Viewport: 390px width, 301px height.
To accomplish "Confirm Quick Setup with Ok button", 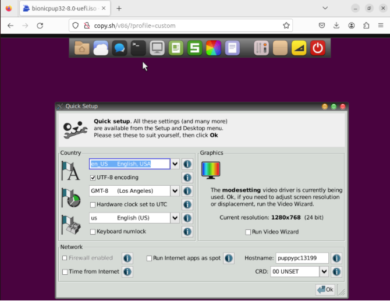I will pos(325,289).
